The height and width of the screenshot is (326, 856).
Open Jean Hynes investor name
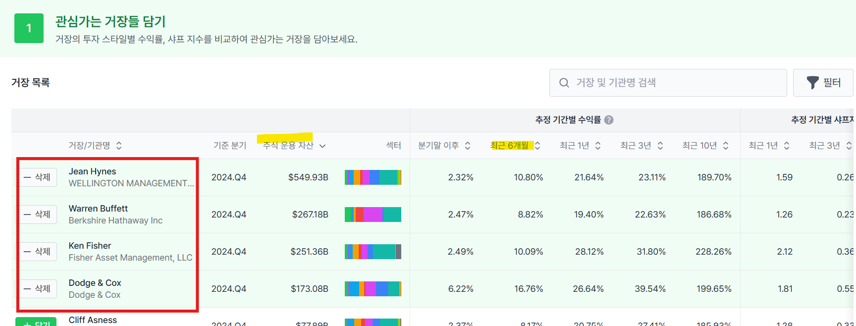pos(92,171)
